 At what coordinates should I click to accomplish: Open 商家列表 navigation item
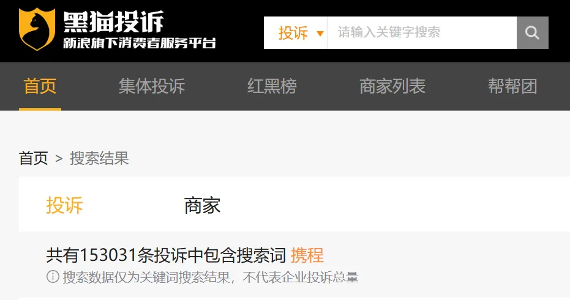[x=392, y=86]
